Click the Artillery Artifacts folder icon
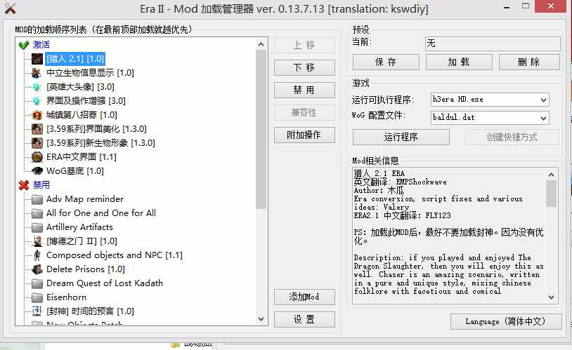This screenshot has height=350, width=572. (37, 227)
